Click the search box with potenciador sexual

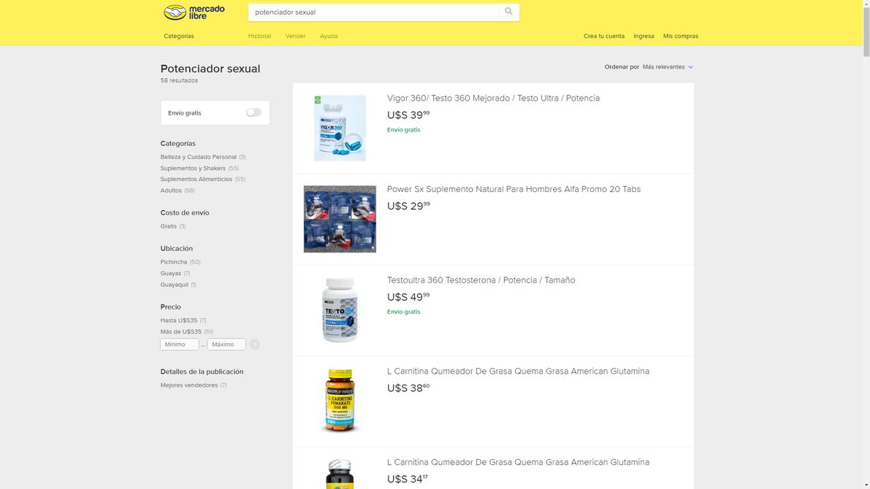[x=373, y=12]
